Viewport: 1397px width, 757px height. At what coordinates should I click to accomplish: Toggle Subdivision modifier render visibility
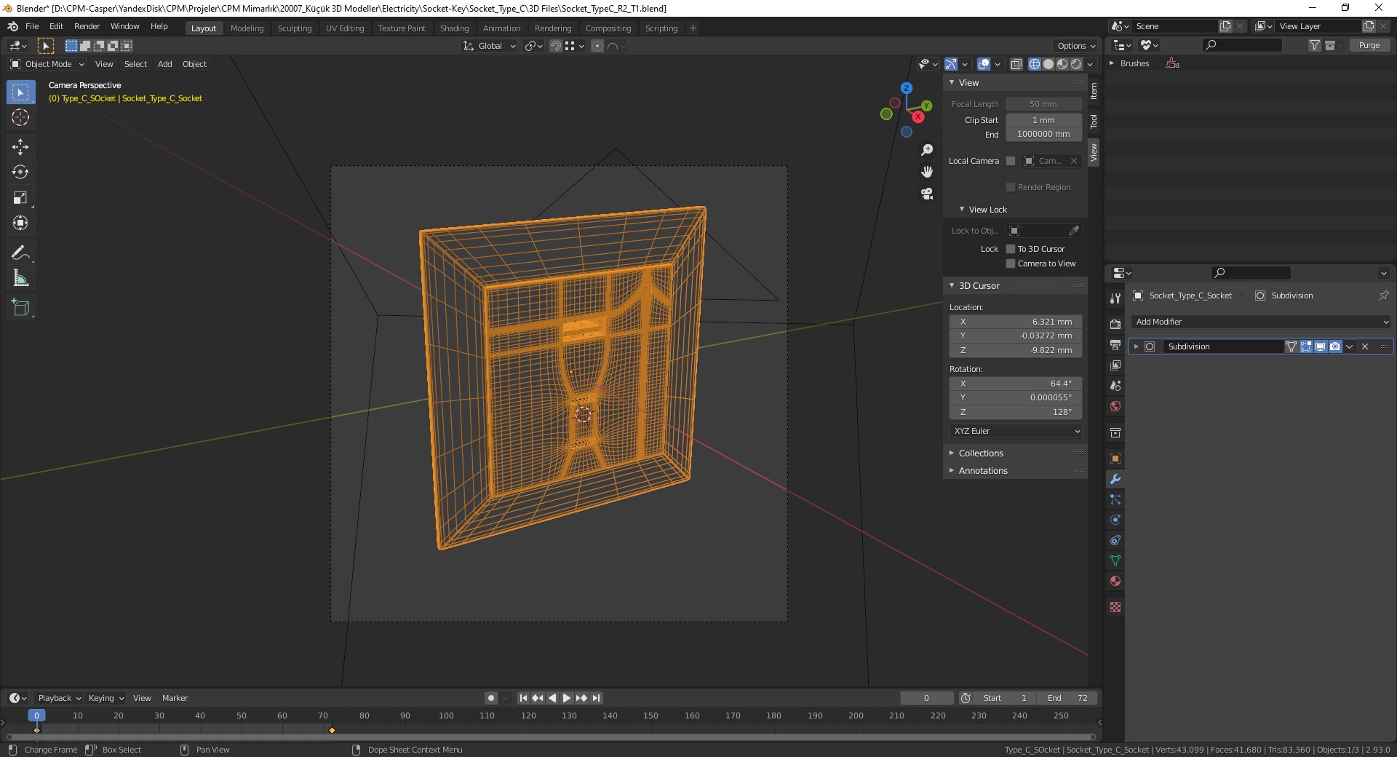1334,346
